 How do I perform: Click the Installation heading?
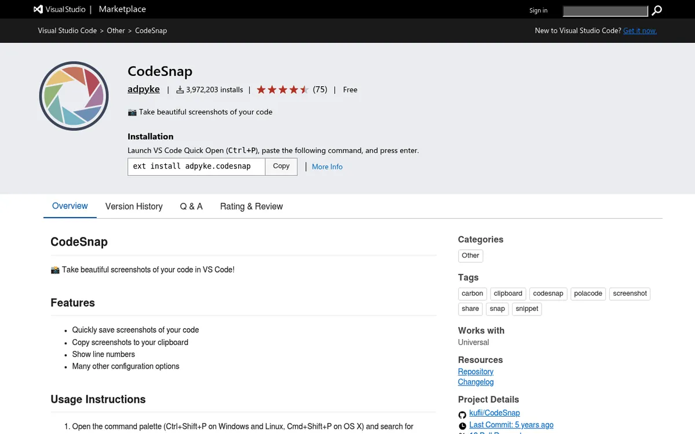(x=151, y=137)
